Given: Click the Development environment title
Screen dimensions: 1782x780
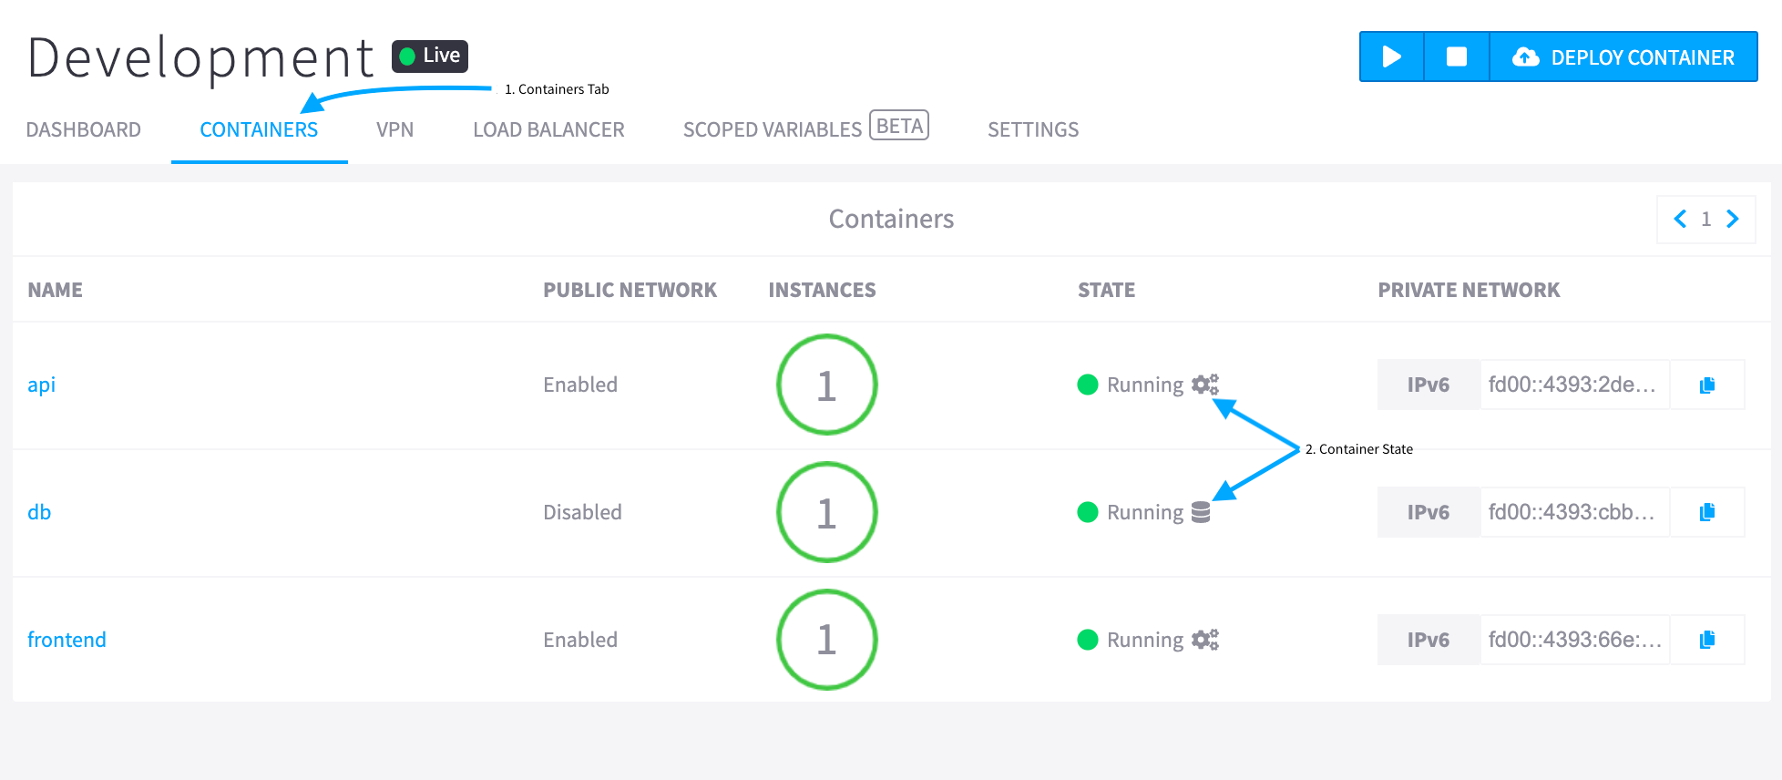Looking at the screenshot, I should click(x=200, y=57).
